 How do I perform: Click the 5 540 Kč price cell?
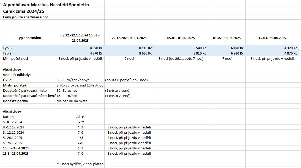[181, 48]
